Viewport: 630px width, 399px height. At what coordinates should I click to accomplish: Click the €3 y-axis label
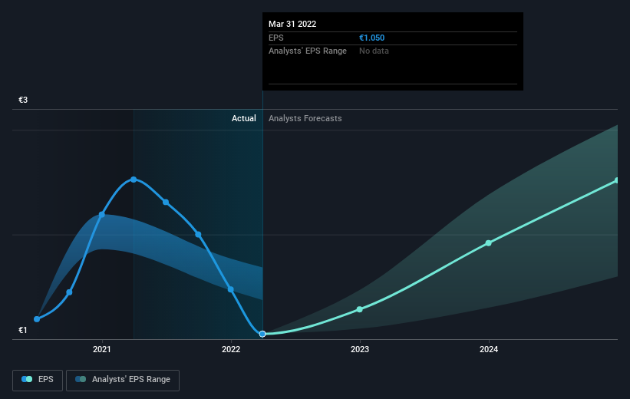pos(23,101)
